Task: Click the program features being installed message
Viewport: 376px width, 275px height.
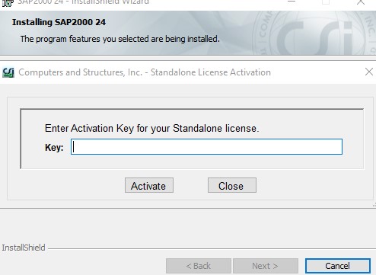Action: click(119, 39)
